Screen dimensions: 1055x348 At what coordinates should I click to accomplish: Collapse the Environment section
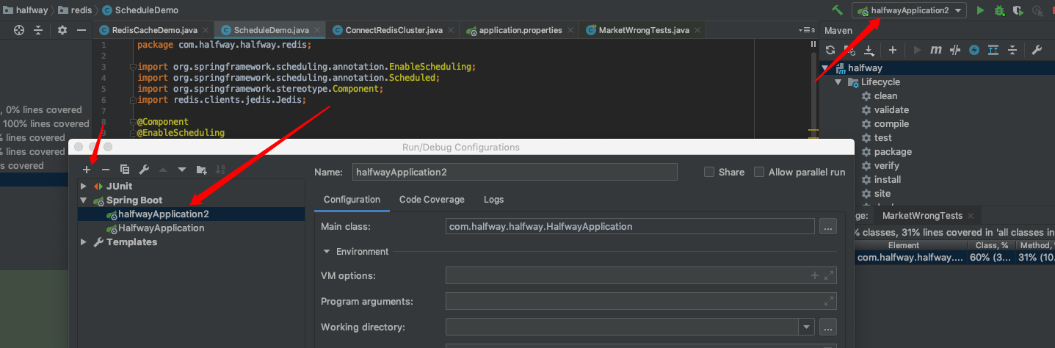(327, 251)
